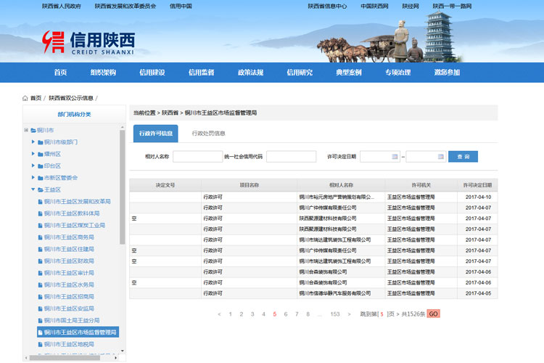The height and width of the screenshot is (363, 544).
Task: Open the 信用监督 navigation menu item
Action: (x=201, y=73)
